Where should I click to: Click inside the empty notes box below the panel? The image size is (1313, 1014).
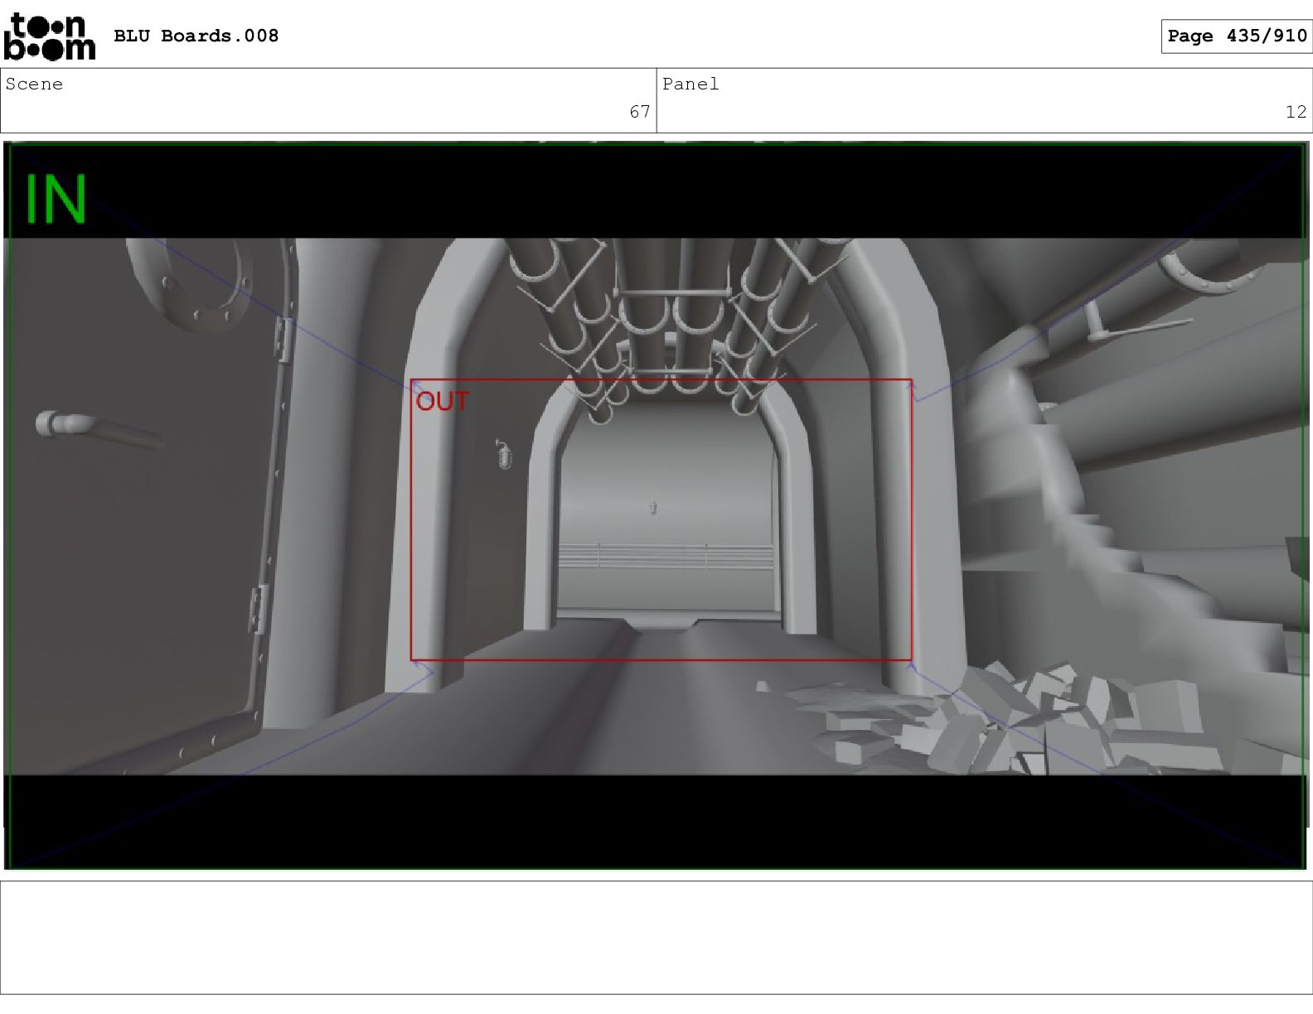pyautogui.click(x=656, y=937)
